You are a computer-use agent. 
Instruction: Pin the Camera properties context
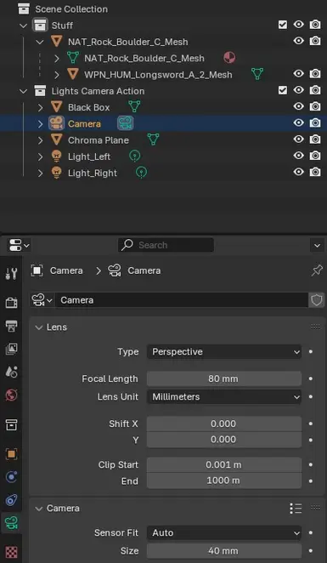[317, 270]
